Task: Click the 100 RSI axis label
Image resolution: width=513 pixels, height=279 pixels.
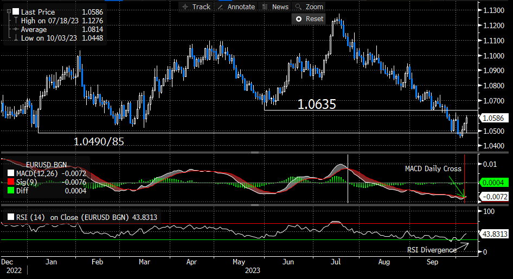Action: click(x=489, y=211)
